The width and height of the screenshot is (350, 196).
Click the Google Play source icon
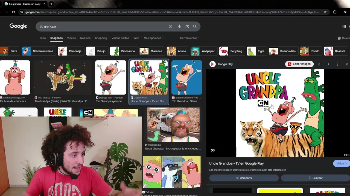coord(212,64)
